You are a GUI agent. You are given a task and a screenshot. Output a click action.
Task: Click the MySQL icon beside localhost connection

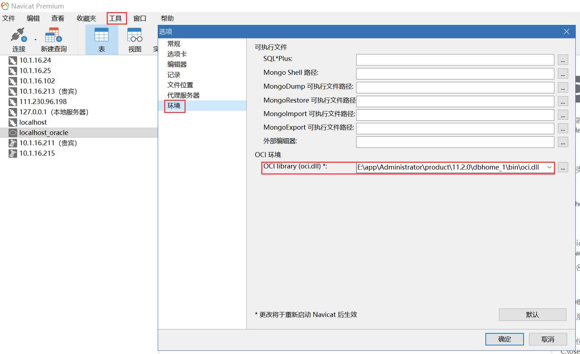pos(13,123)
